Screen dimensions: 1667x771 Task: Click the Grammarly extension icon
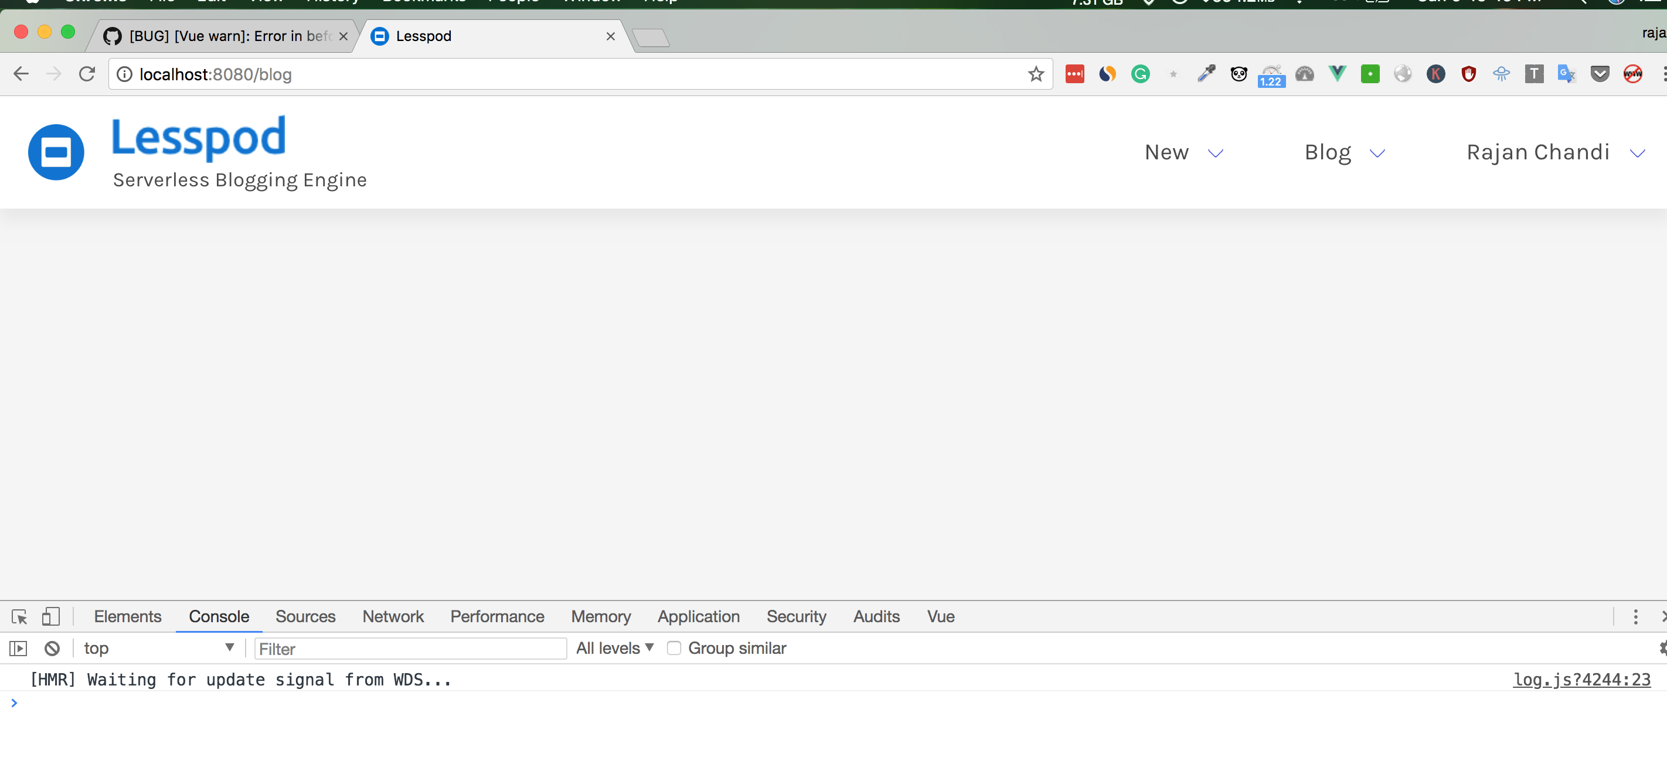pos(1140,74)
